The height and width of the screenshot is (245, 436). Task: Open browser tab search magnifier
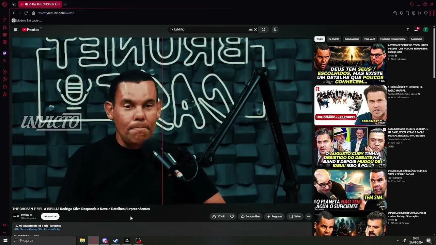click(x=412, y=4)
